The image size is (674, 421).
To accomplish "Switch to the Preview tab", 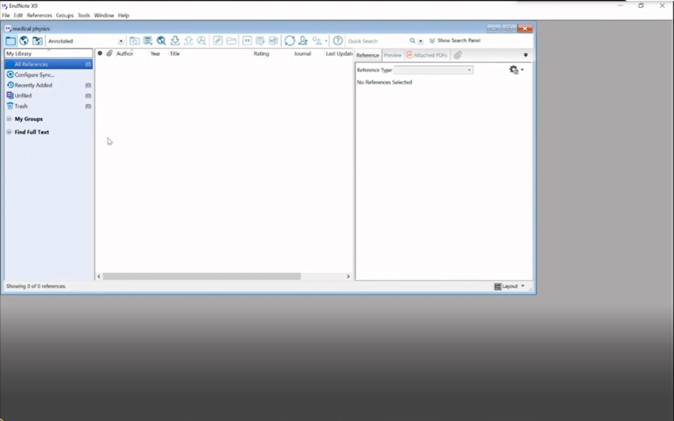I will pos(392,55).
